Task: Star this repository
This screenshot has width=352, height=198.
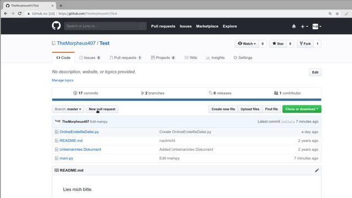Action: pyautogui.click(x=278, y=44)
